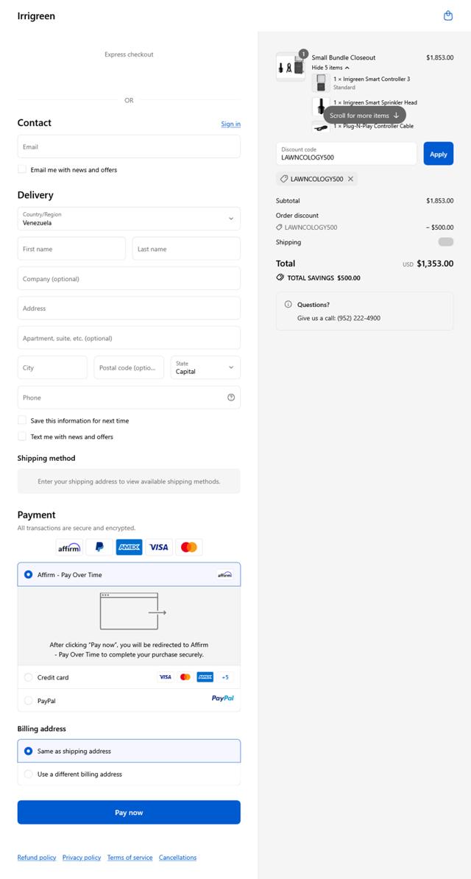Click the Small Bundle Closeout product thumbnail
471x879 pixels.
(x=291, y=67)
